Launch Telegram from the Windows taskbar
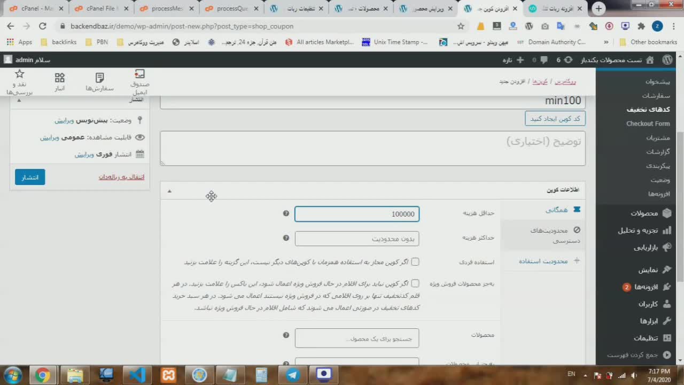Screen dimensions: 684x385 (x=293, y=375)
